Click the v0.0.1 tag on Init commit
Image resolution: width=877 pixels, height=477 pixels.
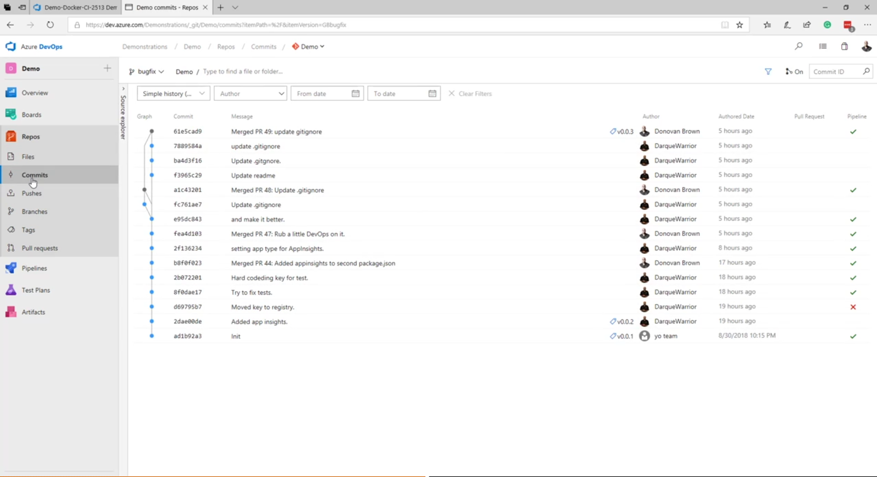(x=622, y=336)
